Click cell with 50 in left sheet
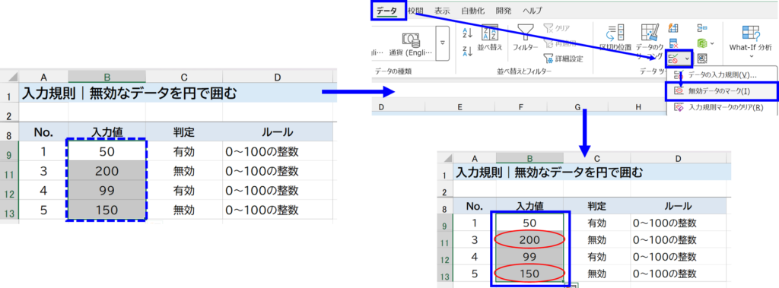Screen dimensions: 779x288 [107, 151]
